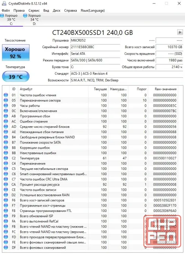Click status icon for Температура C2 row
Screen dimensions: 185x254
coord(6,158)
